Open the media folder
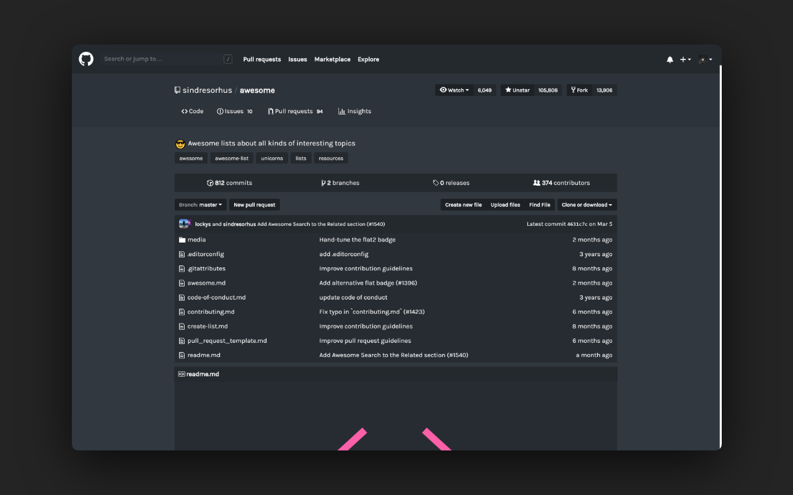 point(196,239)
